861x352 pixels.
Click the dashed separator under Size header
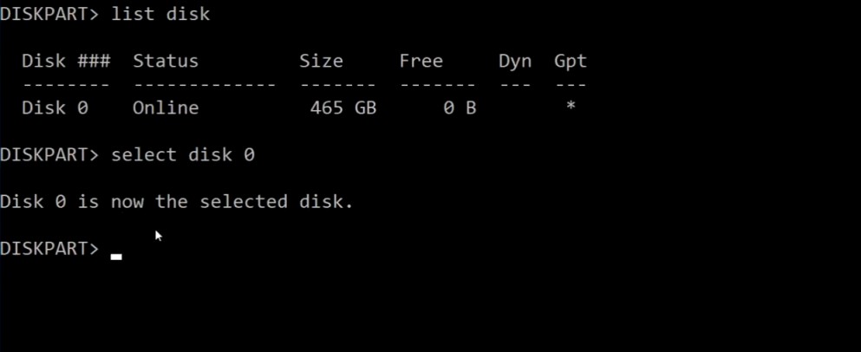coord(337,85)
